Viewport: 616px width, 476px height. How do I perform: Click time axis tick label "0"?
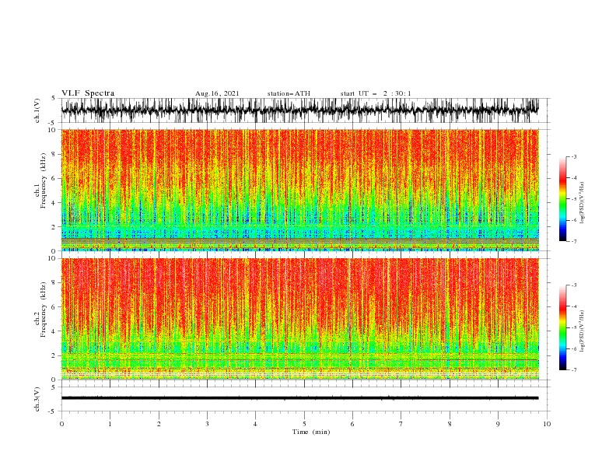click(61, 424)
